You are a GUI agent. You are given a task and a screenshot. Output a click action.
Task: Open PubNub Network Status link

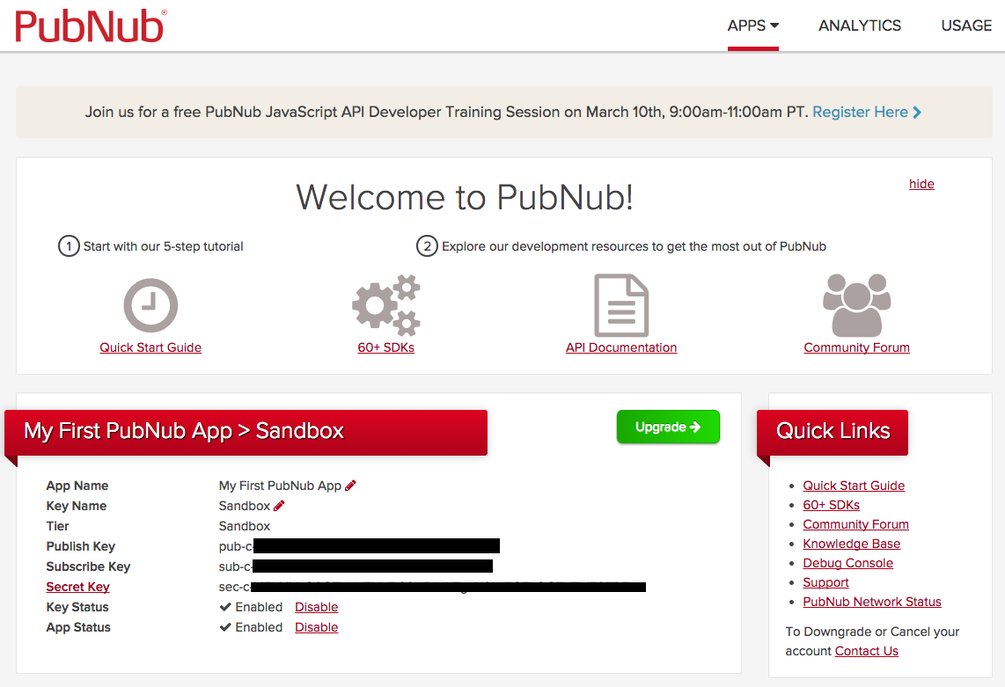pos(871,602)
